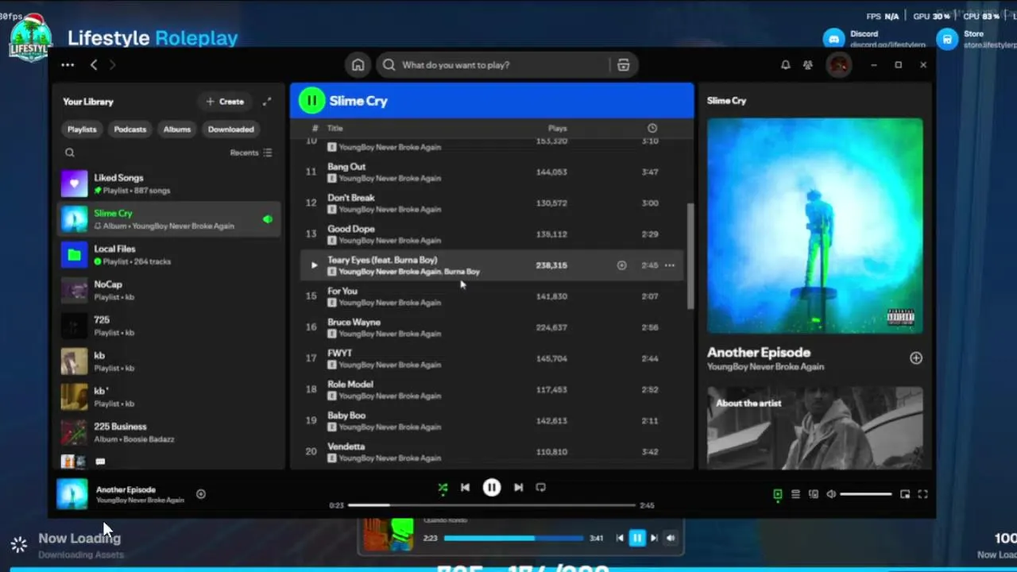1017x572 pixels.
Task: Skip to next track in Spotify player
Action: pyautogui.click(x=518, y=488)
